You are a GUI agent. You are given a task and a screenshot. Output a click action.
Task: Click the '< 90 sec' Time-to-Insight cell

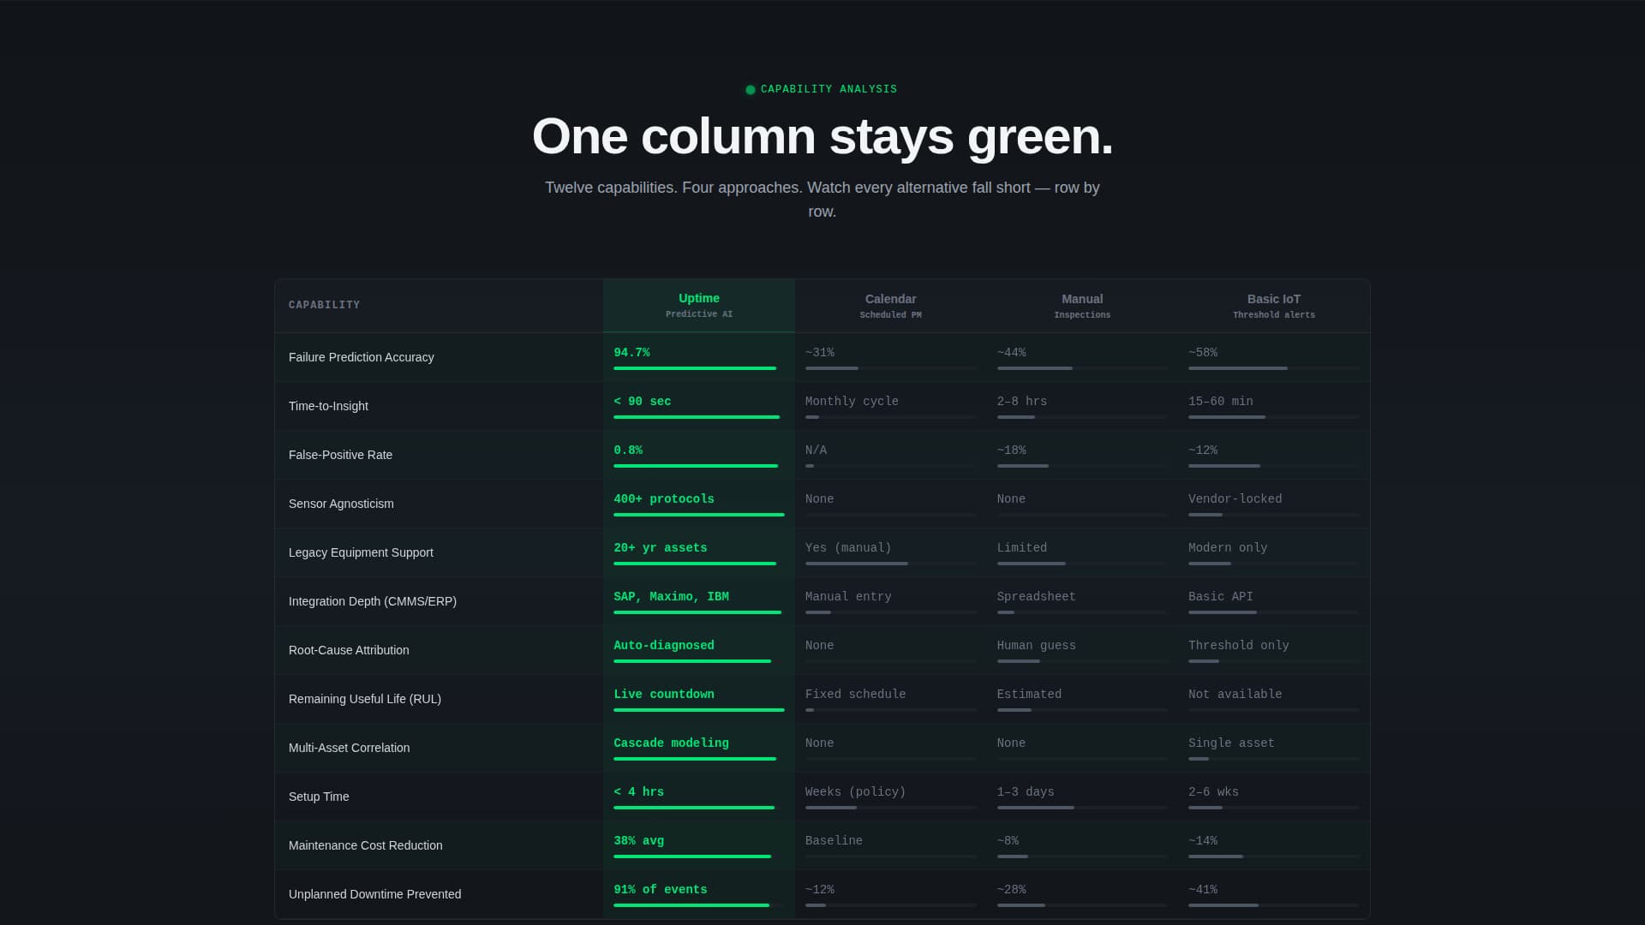[x=643, y=401]
